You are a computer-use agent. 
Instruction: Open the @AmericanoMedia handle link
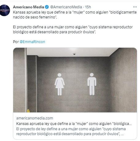coord(66,7)
